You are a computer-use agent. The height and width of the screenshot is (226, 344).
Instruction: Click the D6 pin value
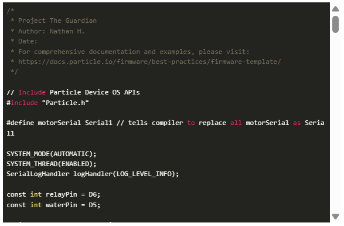93,194
